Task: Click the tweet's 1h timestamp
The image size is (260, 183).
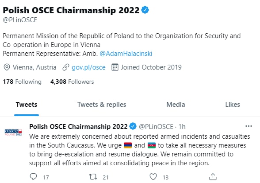Action: click(x=182, y=127)
